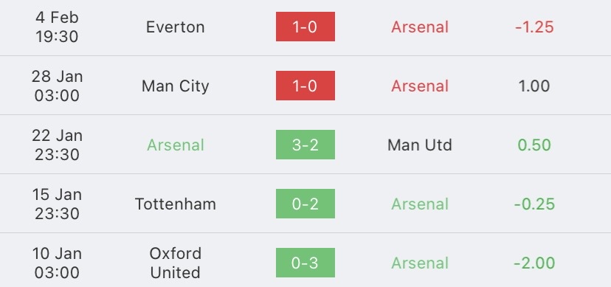Viewport: 611px width, 287px height.
Task: Open the green 0-3 score badge
Action: point(305,263)
